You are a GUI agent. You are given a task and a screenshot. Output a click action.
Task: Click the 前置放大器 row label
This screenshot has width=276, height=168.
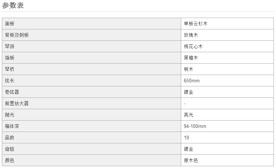[17, 103]
